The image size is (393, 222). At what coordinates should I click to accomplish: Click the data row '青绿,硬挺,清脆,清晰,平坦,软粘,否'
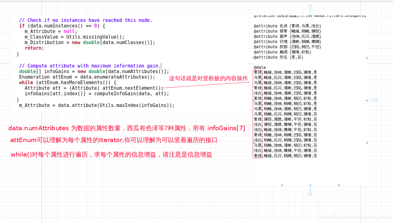[x=285, y=119]
